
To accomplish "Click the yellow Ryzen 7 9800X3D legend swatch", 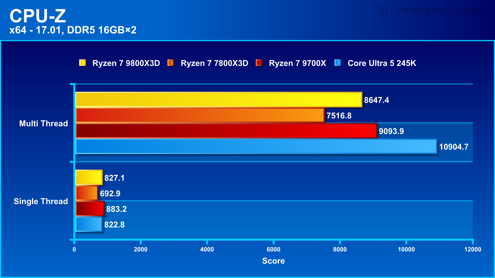I will (x=82, y=63).
